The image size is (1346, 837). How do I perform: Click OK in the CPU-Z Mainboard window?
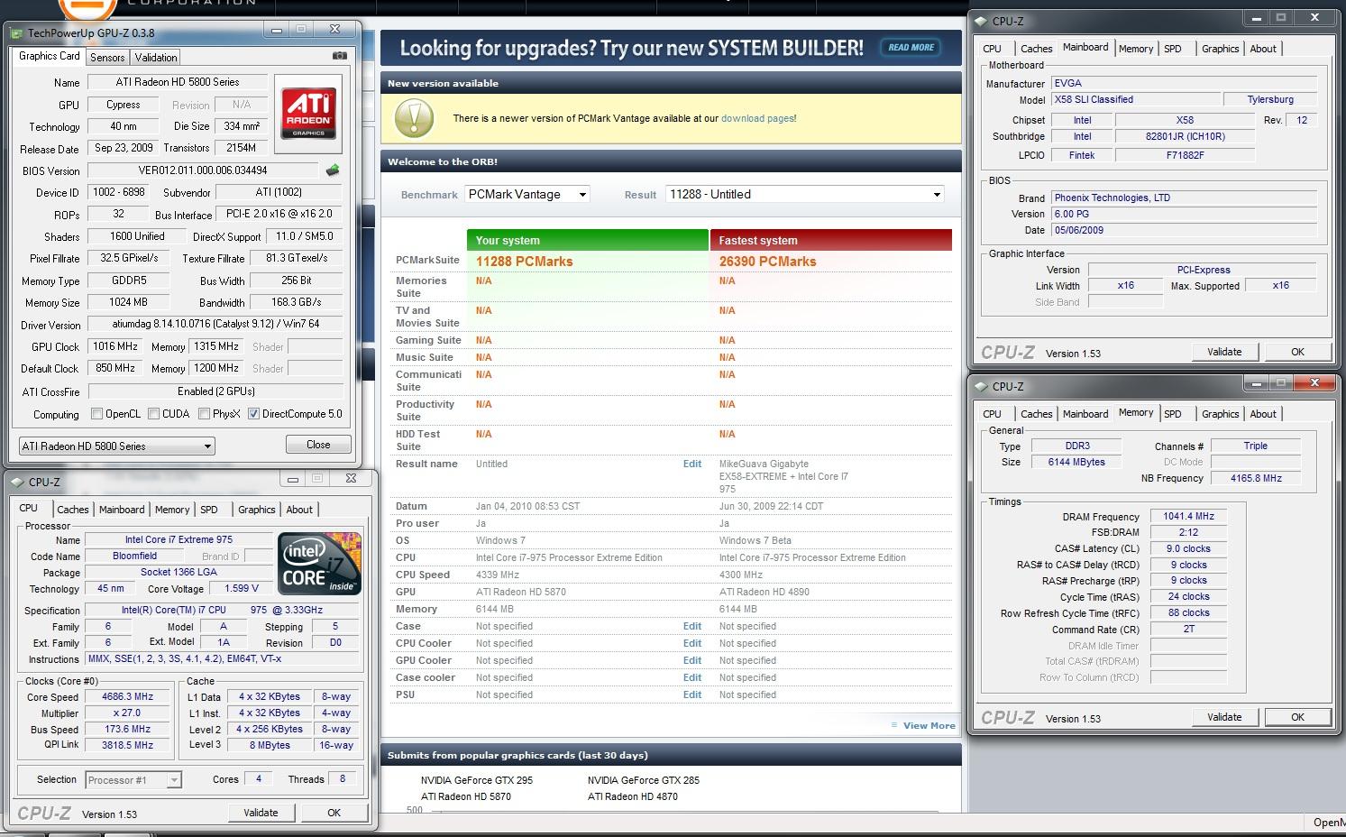(1297, 352)
